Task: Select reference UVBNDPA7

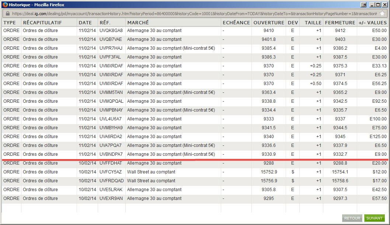Action: click(x=111, y=154)
